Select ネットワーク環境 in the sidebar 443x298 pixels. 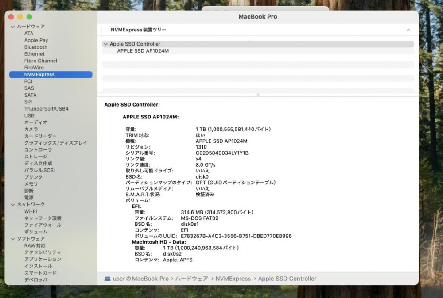43,218
